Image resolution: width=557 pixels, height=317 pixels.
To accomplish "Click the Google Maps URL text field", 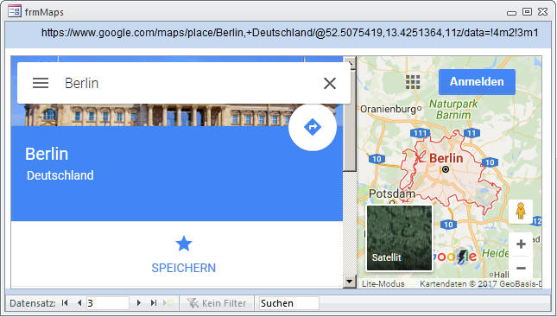I will click(x=290, y=33).
